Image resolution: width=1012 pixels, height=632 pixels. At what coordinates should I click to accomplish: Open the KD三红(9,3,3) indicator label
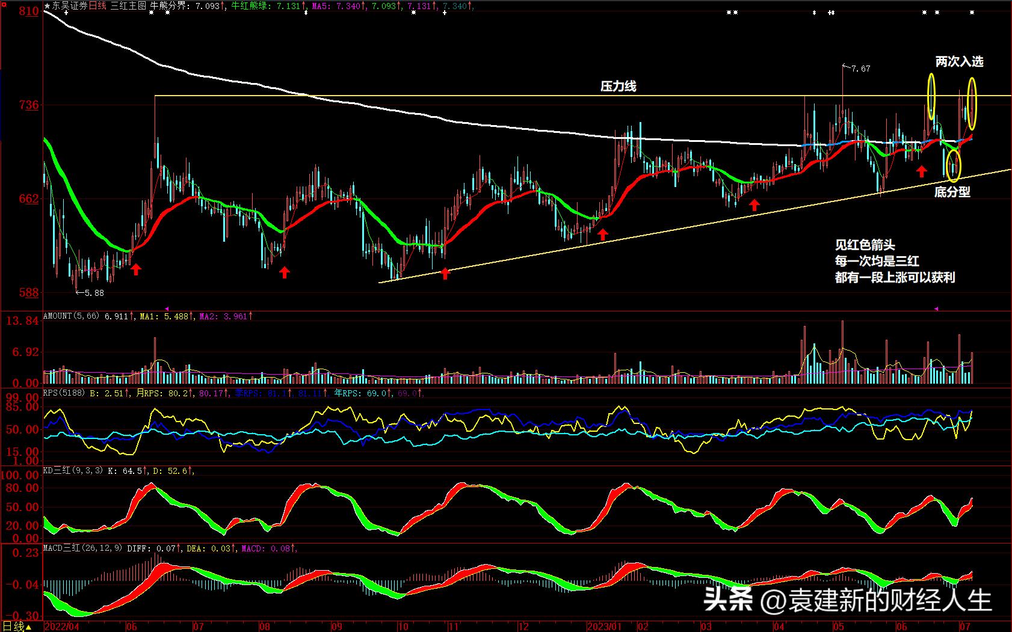point(73,471)
